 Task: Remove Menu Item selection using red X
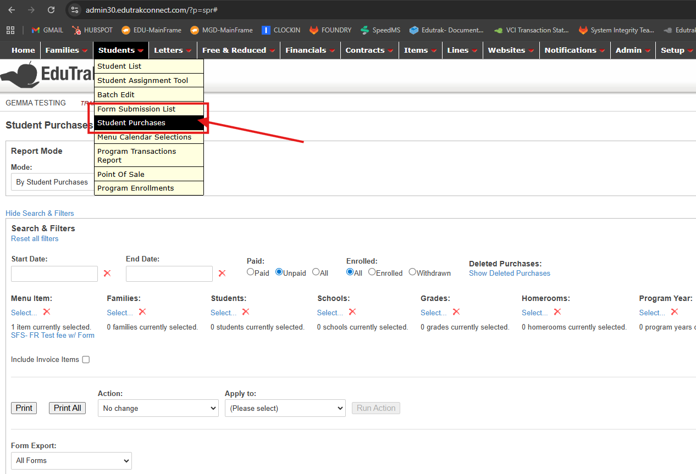coord(47,312)
